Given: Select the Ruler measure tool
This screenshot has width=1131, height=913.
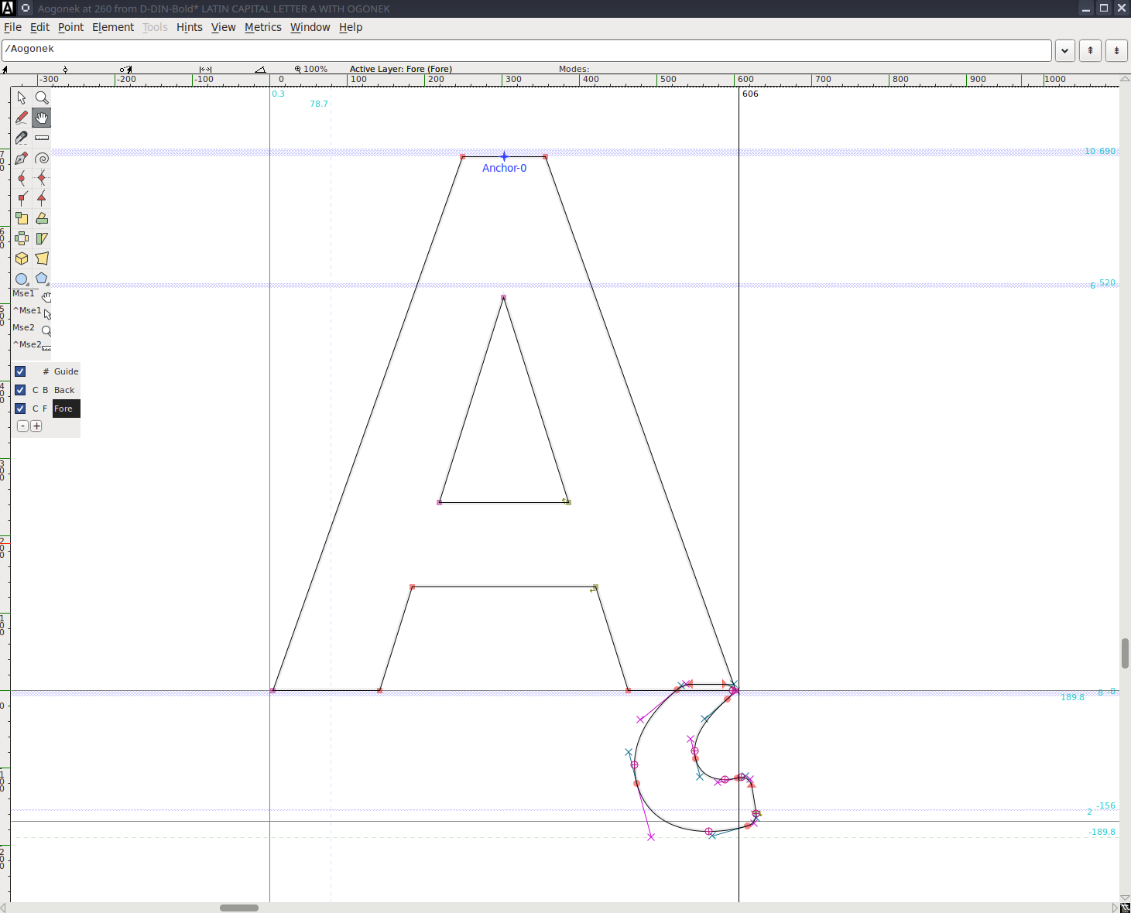Looking at the screenshot, I should point(41,138).
